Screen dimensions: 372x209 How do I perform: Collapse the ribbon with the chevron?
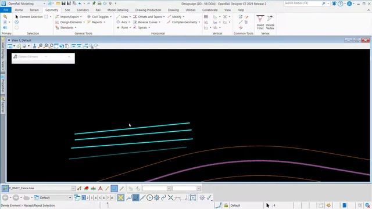pyautogui.click(x=369, y=10)
